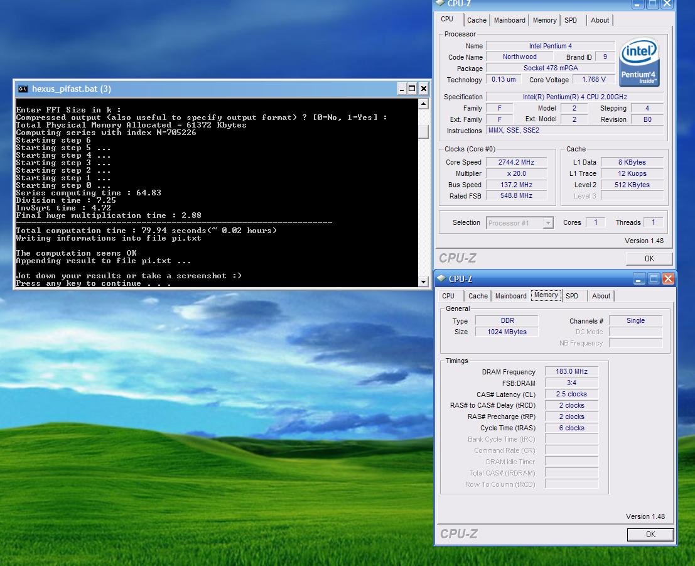
Task: Click the '1024 MBytes' memory size value
Action: 507,332
